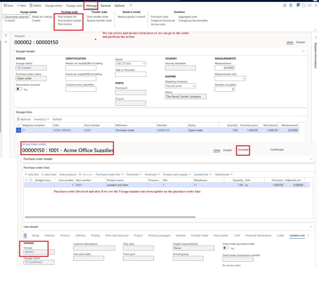The image size is (319, 287).
Task: Toggle the Over/under purchase order switch
Action: (x=226, y=248)
